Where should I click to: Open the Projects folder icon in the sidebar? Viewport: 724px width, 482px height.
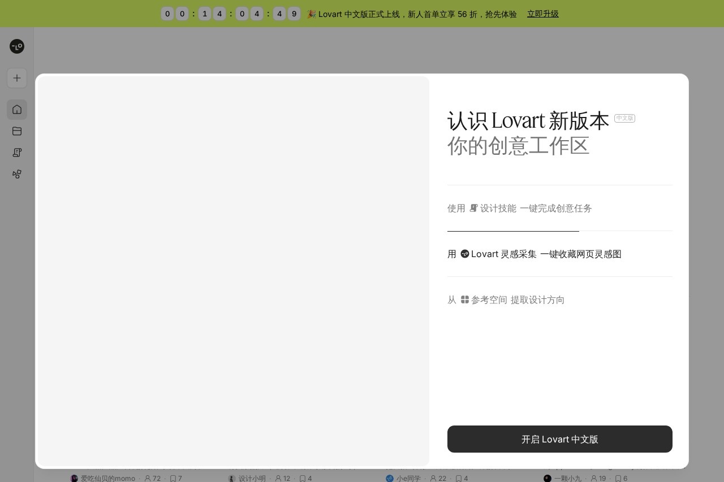pyautogui.click(x=17, y=131)
